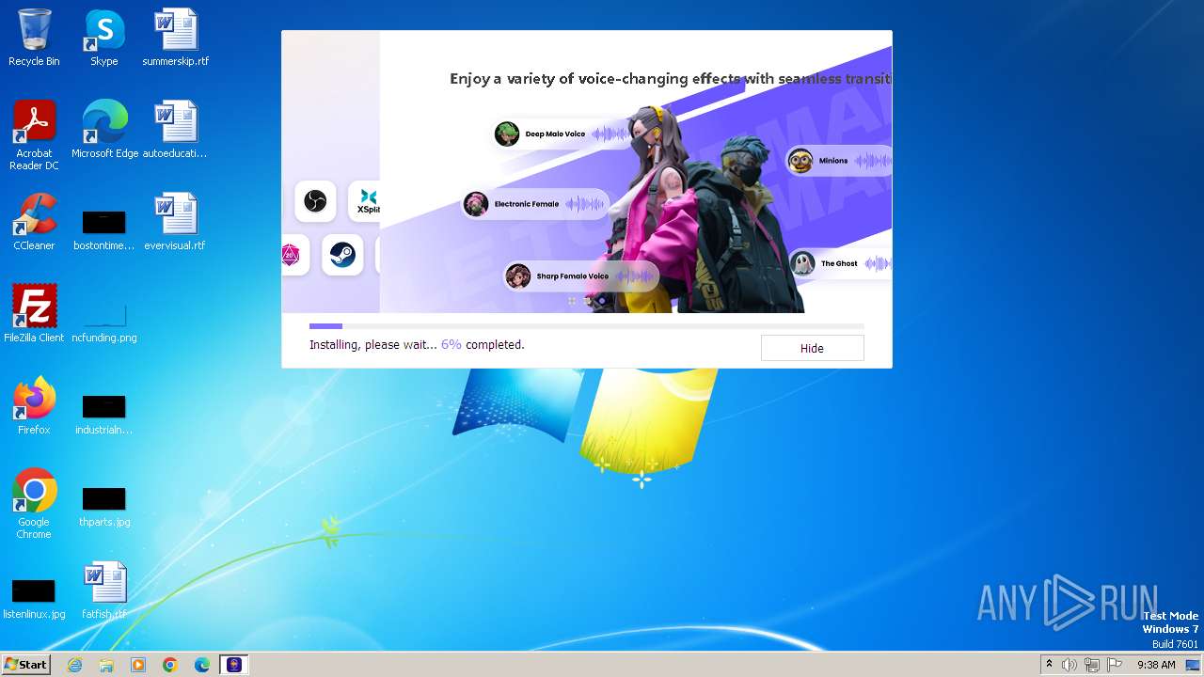Select the Deep Male Voice effect chip

pos(562,134)
